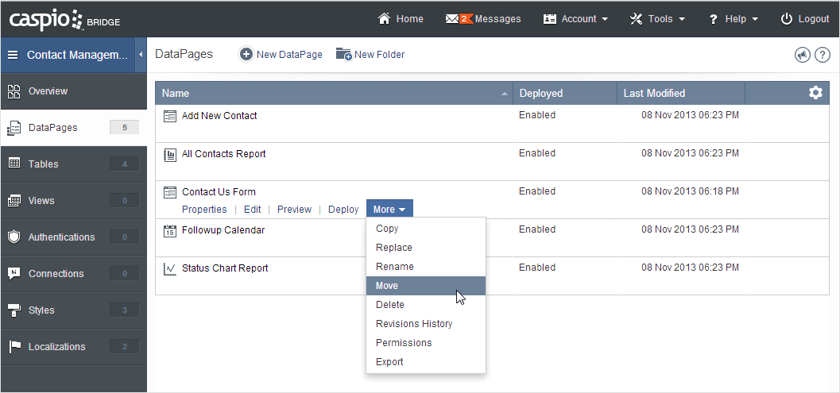Choose Revisions History menu entry
Screen dimensions: 840x393
coord(414,324)
